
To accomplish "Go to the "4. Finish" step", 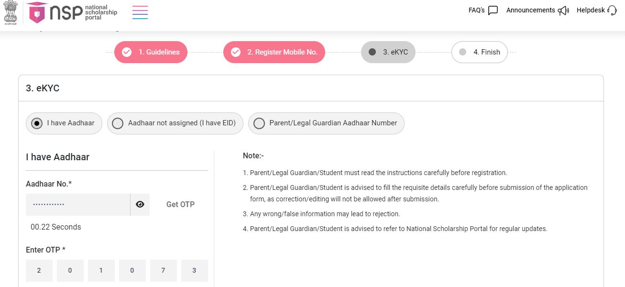I will [480, 52].
